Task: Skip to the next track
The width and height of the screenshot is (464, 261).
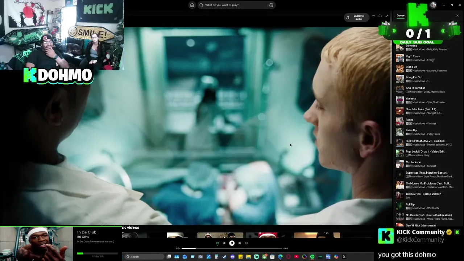Action: [x=240, y=243]
